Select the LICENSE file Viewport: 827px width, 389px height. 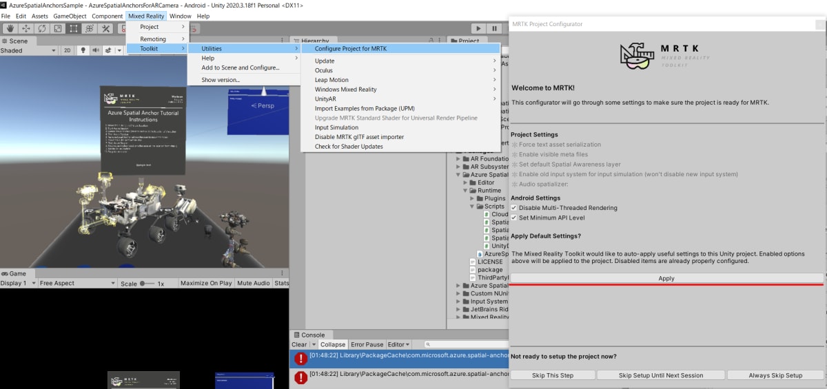[x=489, y=262]
